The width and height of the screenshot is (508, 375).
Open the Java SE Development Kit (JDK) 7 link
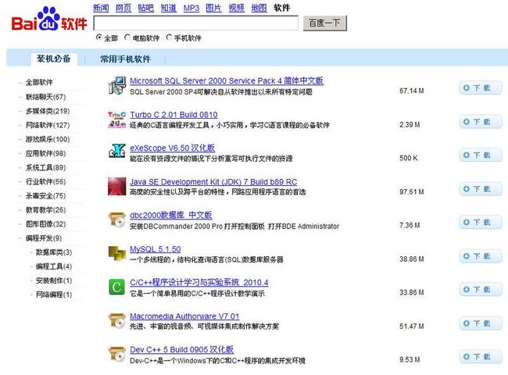coord(213,182)
